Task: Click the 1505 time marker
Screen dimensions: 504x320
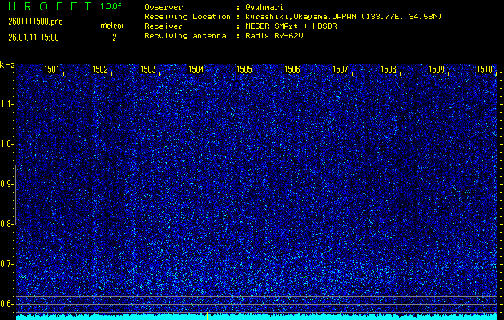Action: coord(244,70)
